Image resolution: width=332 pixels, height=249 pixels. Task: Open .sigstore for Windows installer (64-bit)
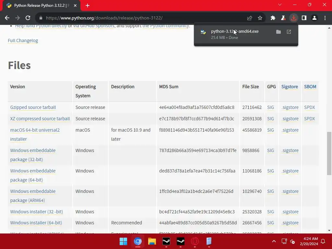point(290,223)
